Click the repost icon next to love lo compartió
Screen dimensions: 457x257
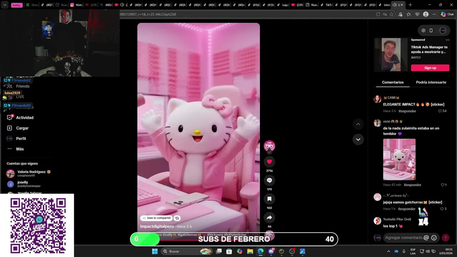(x=177, y=218)
